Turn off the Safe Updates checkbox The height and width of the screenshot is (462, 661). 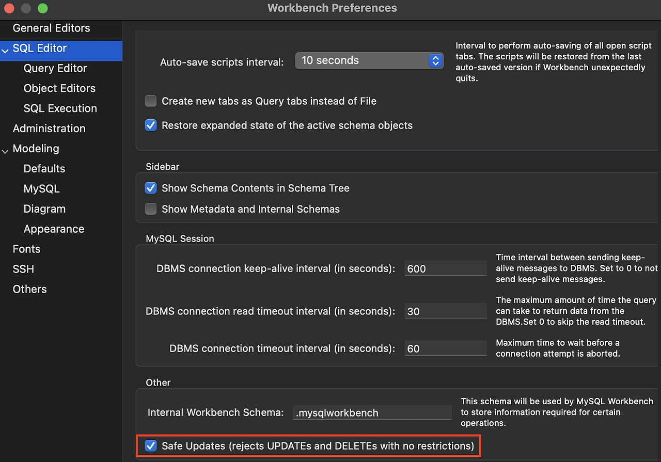[151, 446]
